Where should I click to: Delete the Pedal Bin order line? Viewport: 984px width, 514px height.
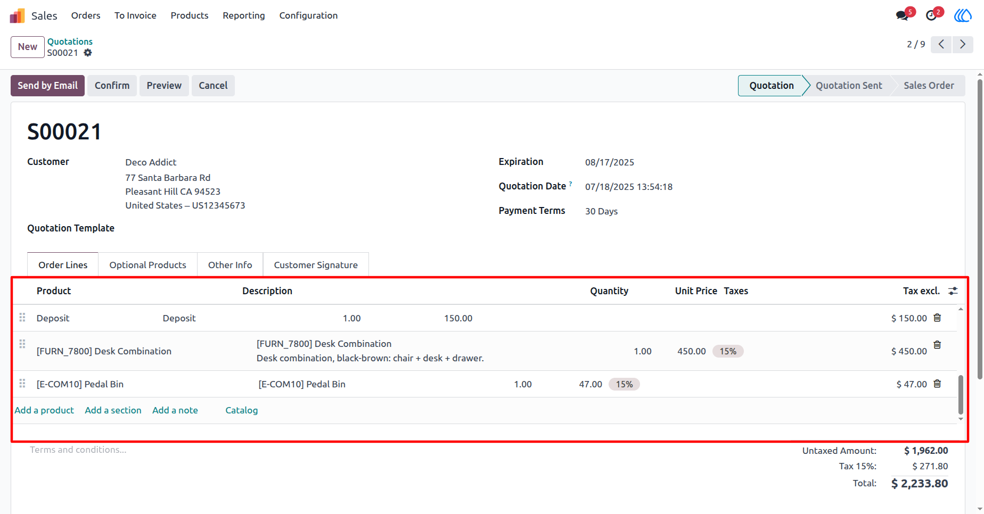(x=937, y=384)
